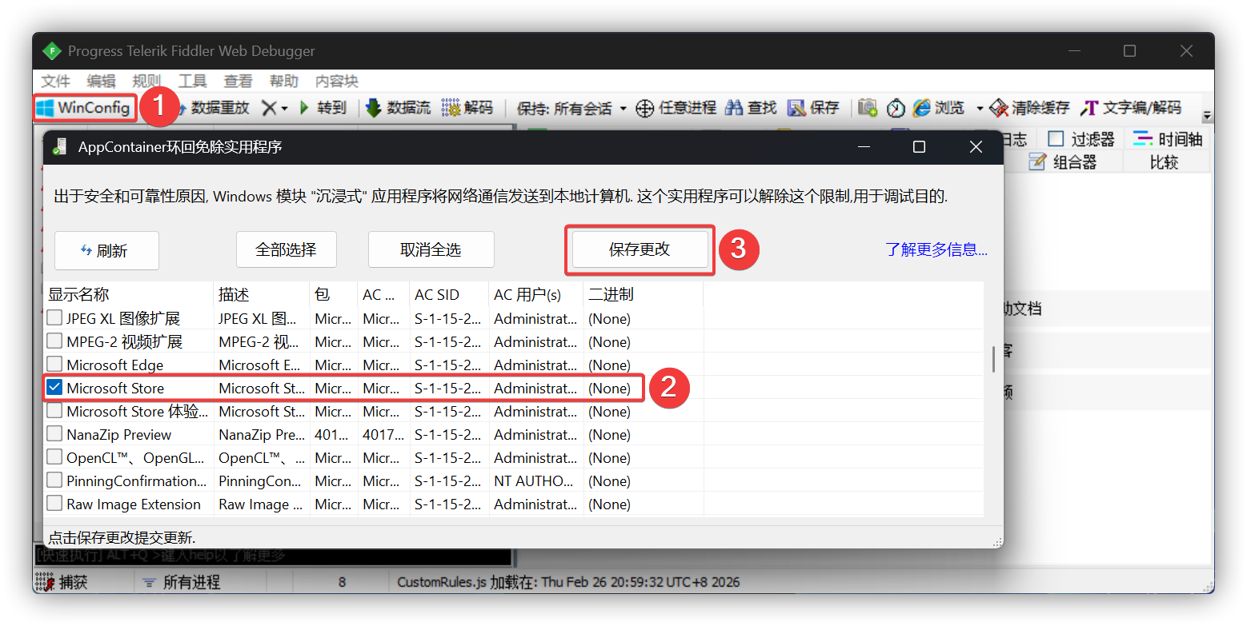Open the 了解更多信息 link
Image resolution: width=1247 pixels, height=626 pixels.
point(936,249)
